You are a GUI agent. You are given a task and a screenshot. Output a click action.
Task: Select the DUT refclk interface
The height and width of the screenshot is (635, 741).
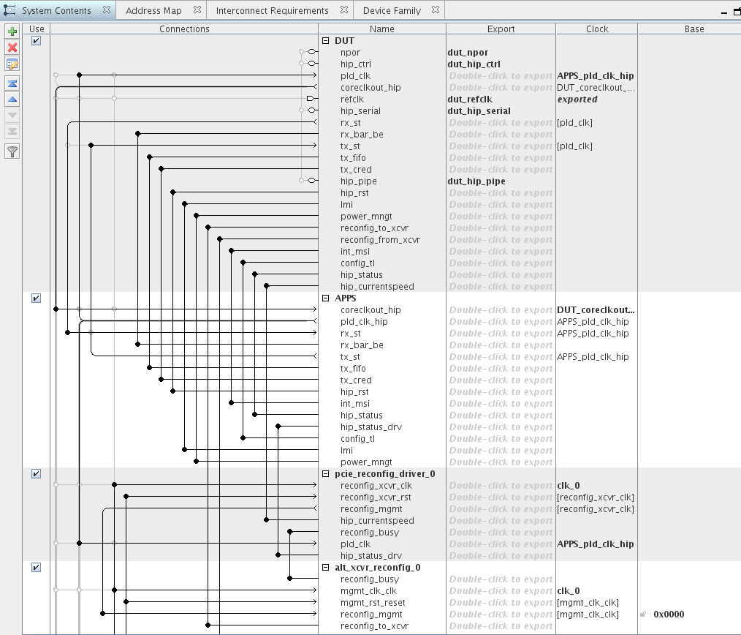[352, 99]
